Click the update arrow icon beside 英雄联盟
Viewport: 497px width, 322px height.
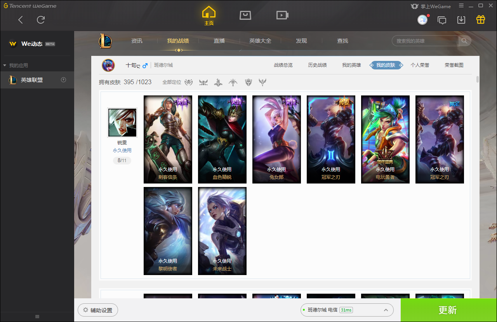tap(64, 80)
